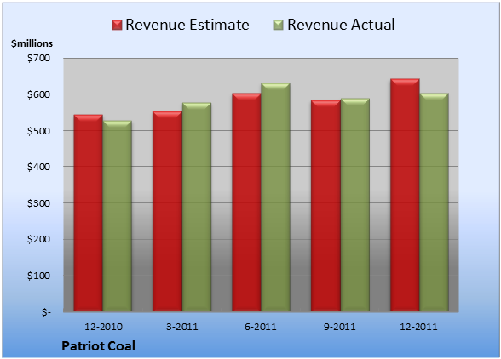Select the 9-2011 Revenue Actual bar

pos(354,205)
